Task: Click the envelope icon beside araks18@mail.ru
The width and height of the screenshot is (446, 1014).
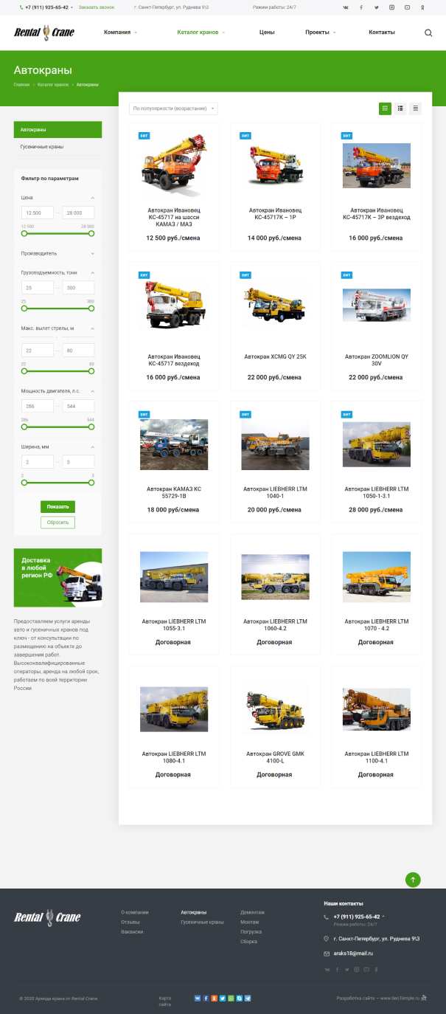Action: point(327,953)
